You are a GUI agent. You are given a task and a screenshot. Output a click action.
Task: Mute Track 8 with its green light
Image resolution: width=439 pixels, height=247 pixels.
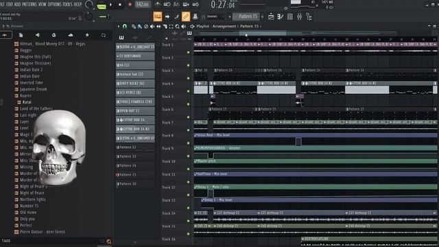pyautogui.click(x=188, y=143)
